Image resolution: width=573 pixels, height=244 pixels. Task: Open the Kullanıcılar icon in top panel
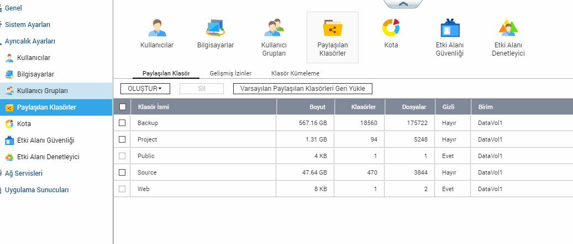[157, 28]
